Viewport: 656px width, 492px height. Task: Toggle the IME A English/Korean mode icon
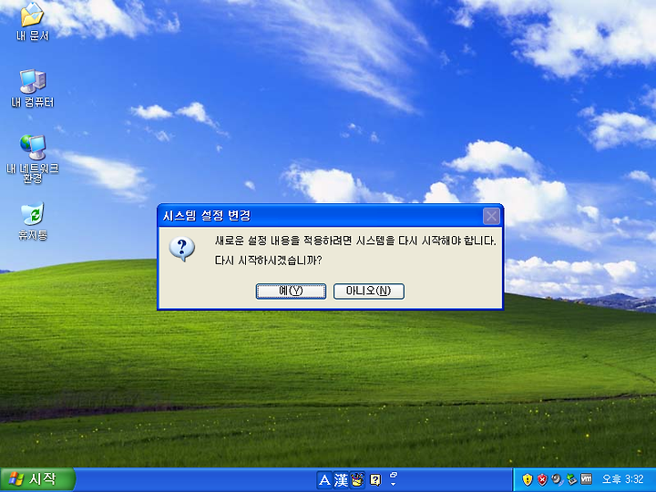[324, 480]
